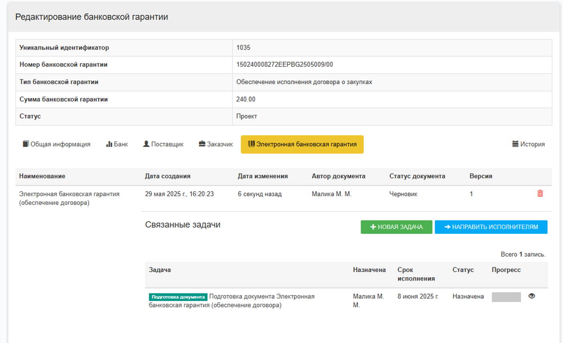Image resolution: width=563 pixels, height=343 pixels.
Task: View the task via eye icon
Action: tap(531, 296)
